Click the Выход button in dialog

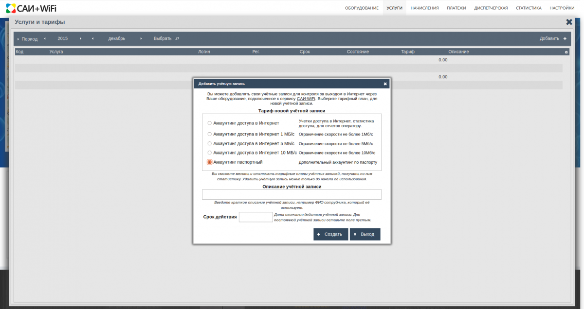365,234
